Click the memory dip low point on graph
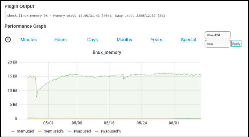 pos(36,96)
